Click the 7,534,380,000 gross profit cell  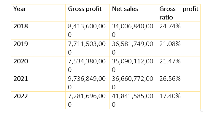[88, 65]
